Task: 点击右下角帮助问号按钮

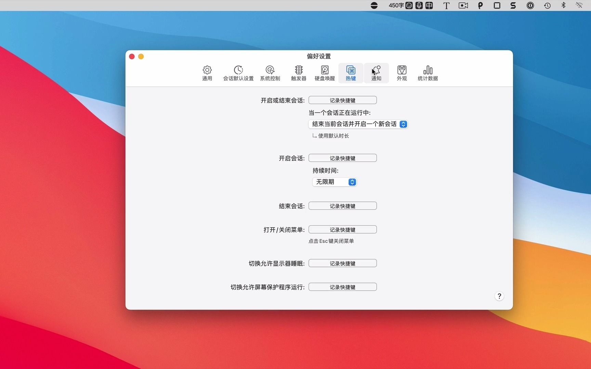Action: 499,296
